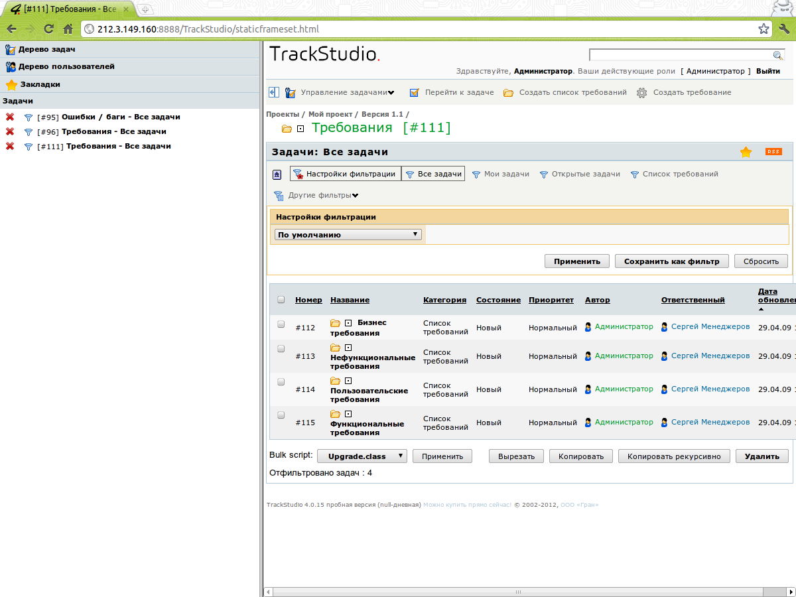This screenshot has width=796, height=597.
Task: Sort table by Номер column
Action: click(x=308, y=300)
